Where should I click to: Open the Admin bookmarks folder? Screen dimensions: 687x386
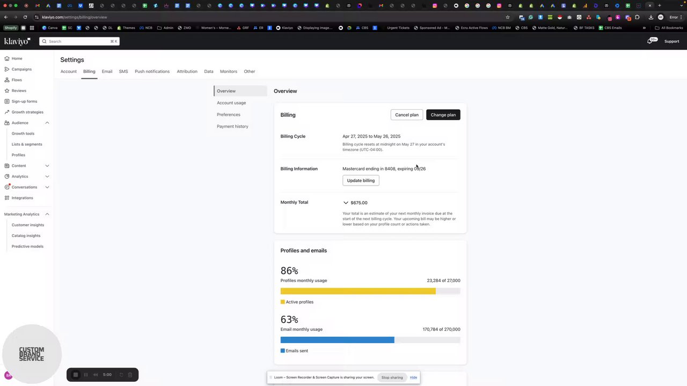point(165,28)
